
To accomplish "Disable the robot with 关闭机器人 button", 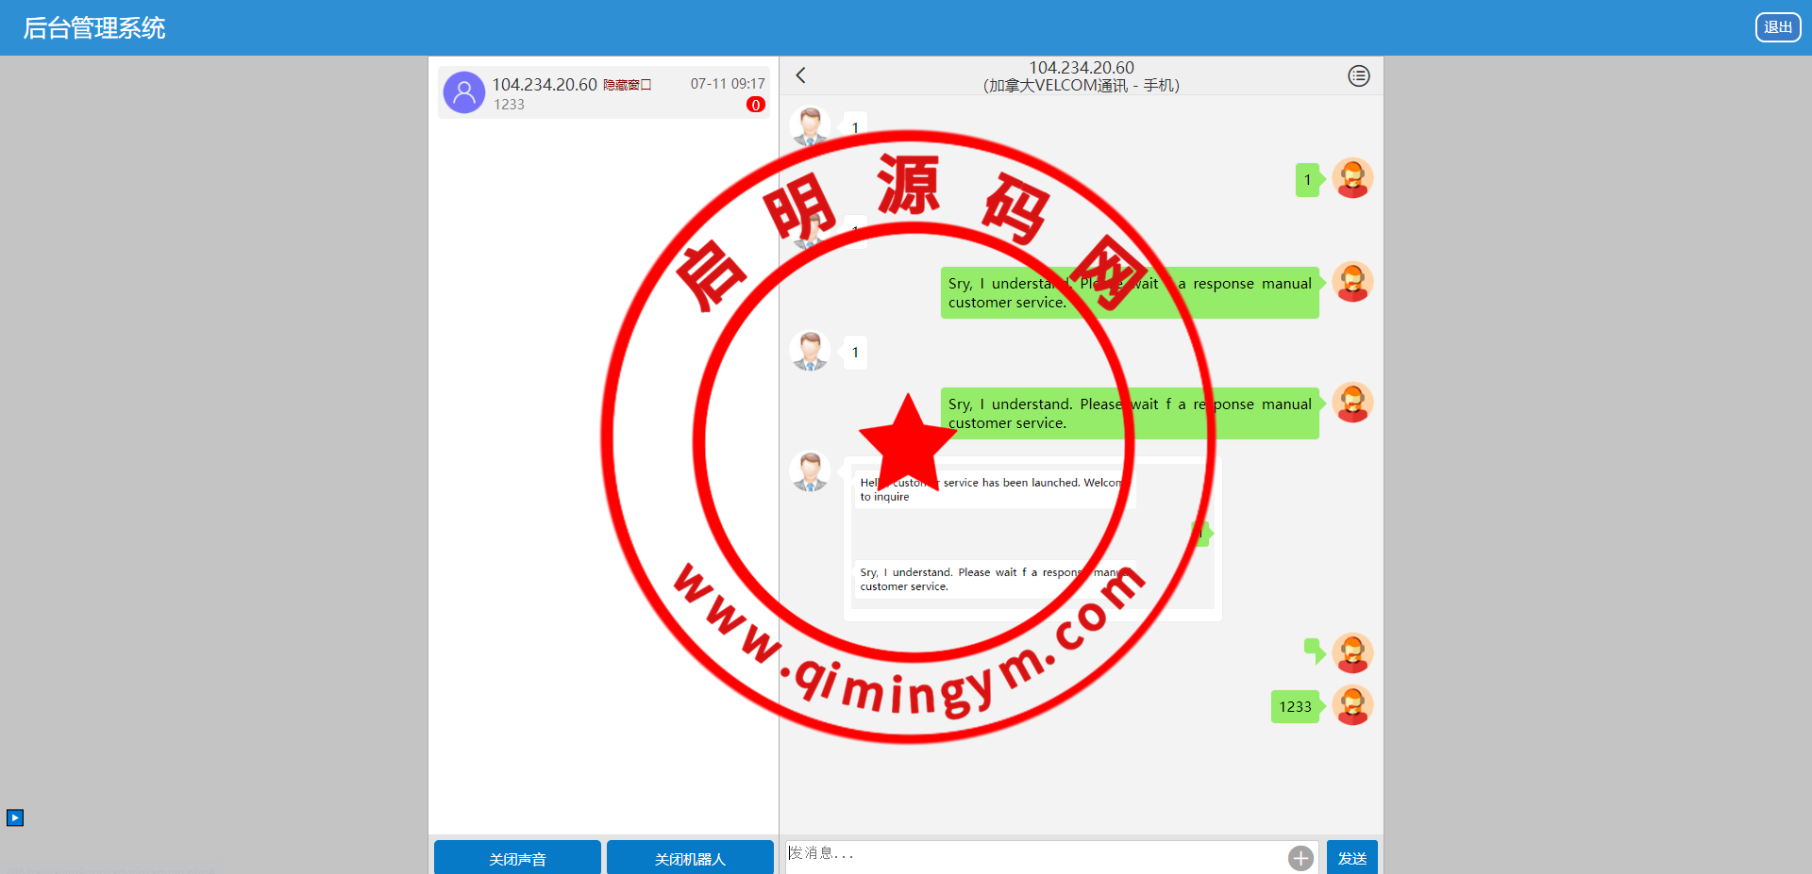I will coord(690,858).
